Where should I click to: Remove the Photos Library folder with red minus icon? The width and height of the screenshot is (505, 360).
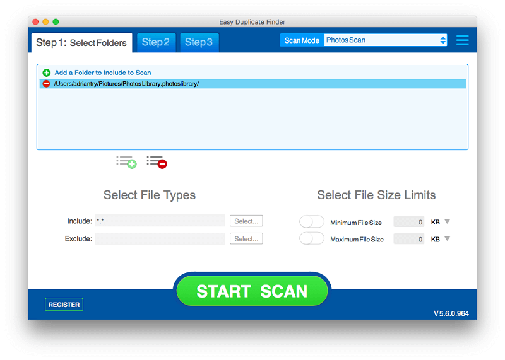[47, 84]
